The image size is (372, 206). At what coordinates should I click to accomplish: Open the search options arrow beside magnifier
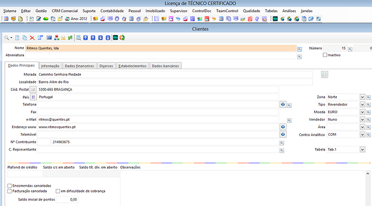point(11,38)
